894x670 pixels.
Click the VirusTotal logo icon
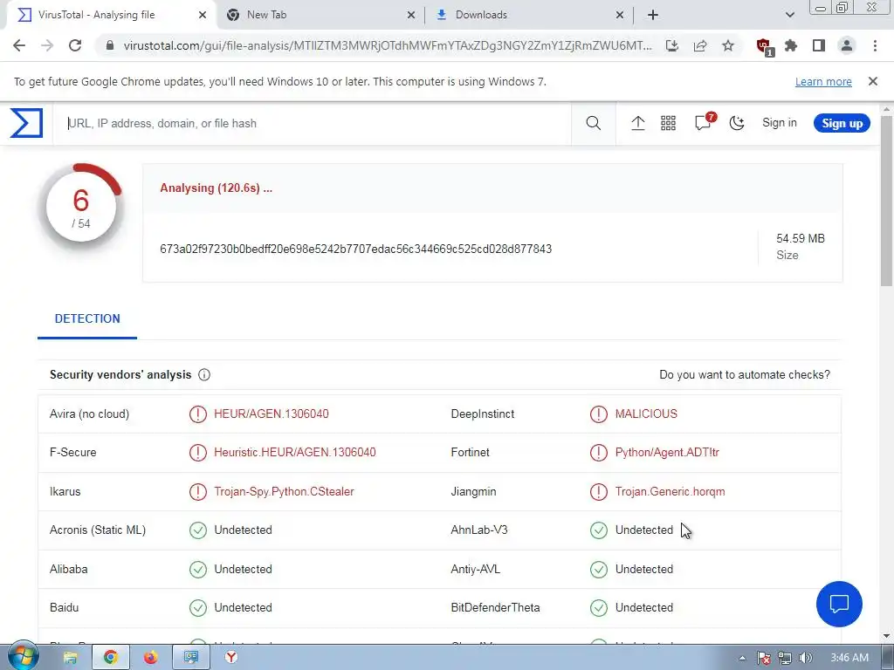26,122
